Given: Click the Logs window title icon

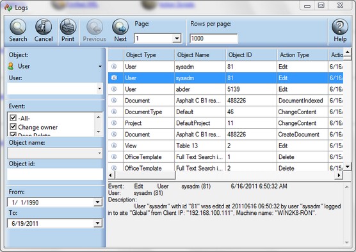Looking at the screenshot, I should pos(8,7).
